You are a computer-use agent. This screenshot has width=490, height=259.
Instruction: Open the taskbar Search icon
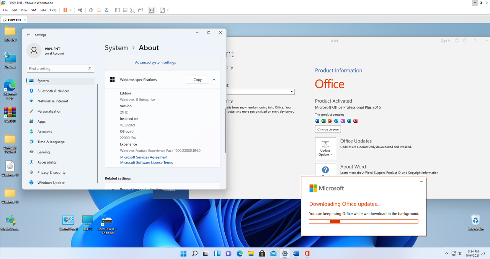point(194,253)
